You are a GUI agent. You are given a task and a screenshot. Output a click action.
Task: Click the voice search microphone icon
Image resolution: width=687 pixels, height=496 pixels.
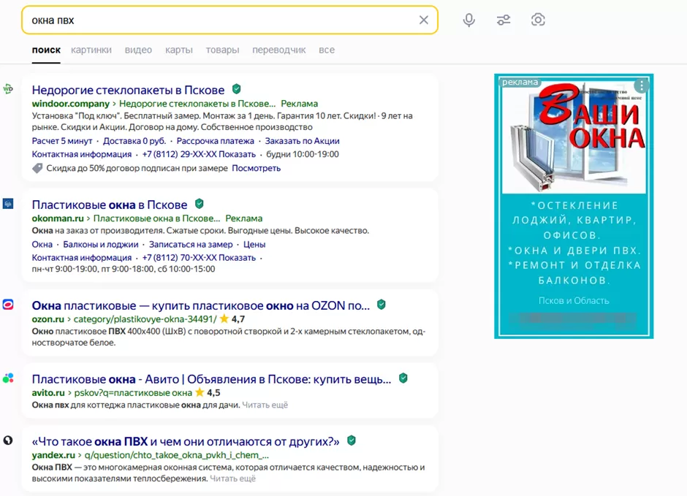tap(469, 20)
